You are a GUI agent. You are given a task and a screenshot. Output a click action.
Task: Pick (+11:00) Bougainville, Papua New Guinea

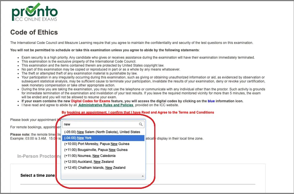point(103,150)
